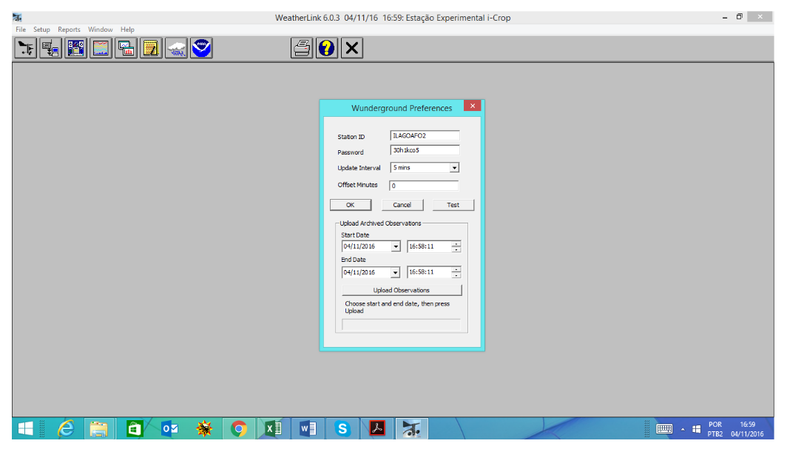This screenshot has height=452, width=787.
Task: Click the NOAA logo toolbar icon
Action: tap(201, 49)
